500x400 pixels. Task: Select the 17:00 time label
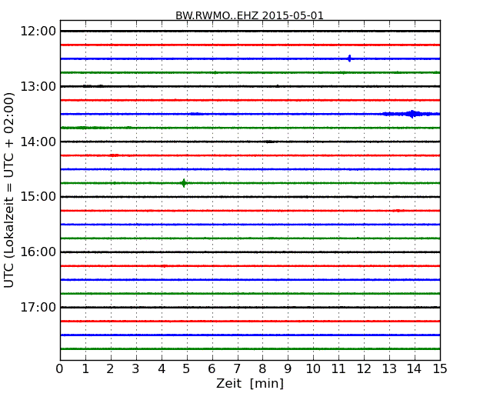point(38,307)
